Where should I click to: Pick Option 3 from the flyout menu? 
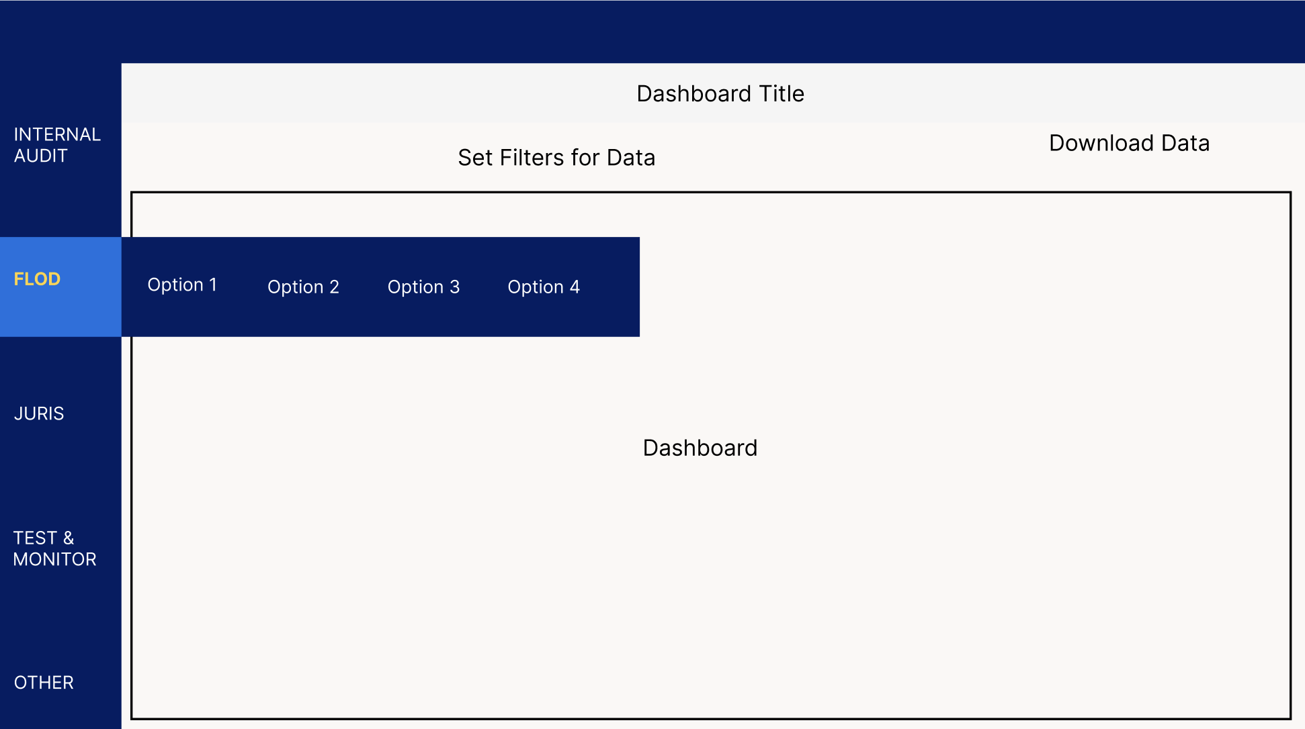click(x=423, y=287)
